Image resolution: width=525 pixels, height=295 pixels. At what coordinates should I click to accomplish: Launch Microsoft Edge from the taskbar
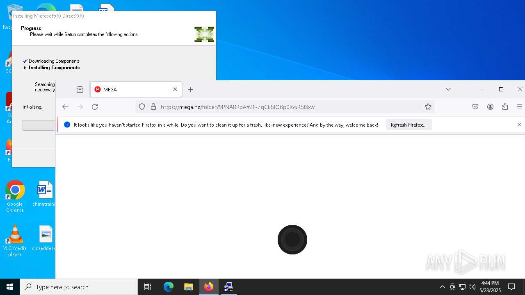pos(169,287)
